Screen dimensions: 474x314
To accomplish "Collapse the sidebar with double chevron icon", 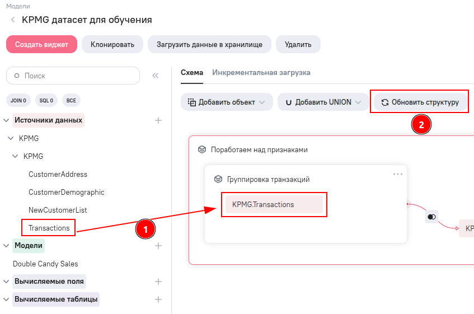I will (x=156, y=76).
